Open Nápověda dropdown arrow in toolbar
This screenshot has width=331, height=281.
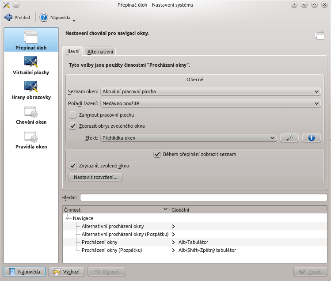point(74,20)
